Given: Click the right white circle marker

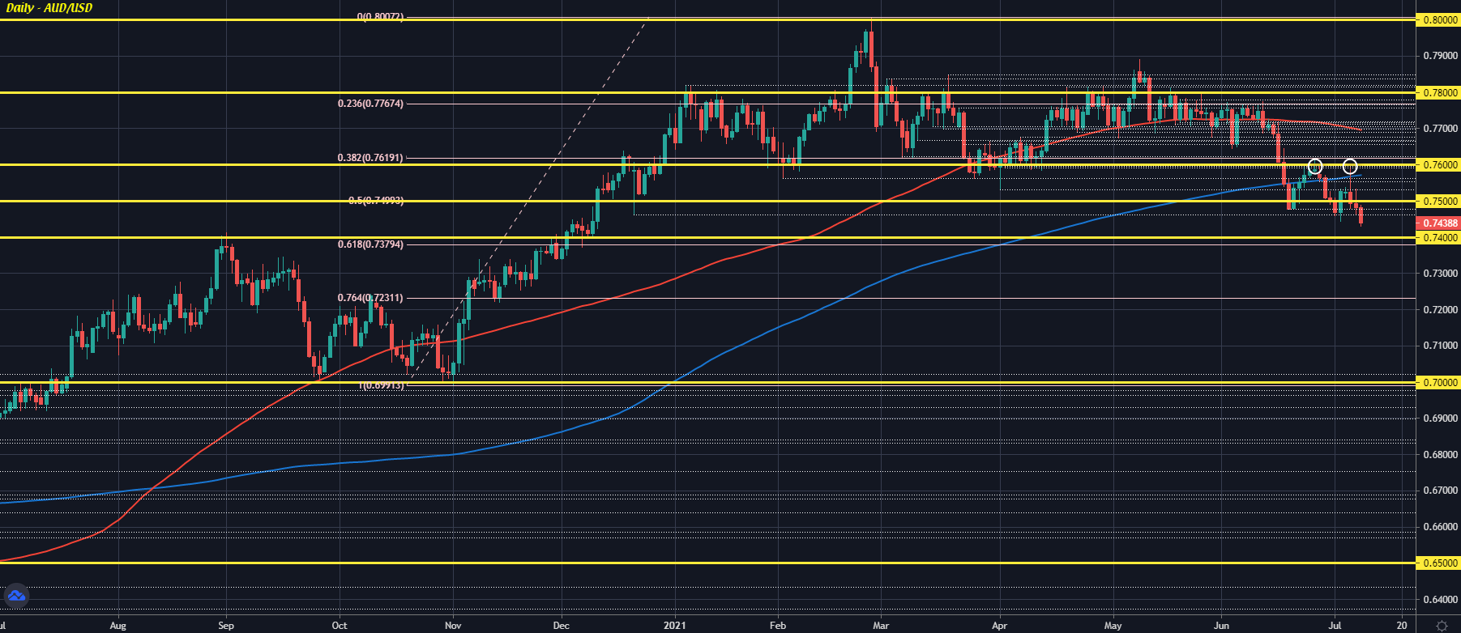Looking at the screenshot, I should click(1350, 167).
